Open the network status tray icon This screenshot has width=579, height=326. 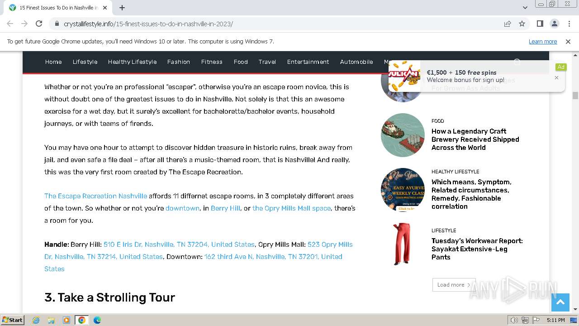coord(525,320)
